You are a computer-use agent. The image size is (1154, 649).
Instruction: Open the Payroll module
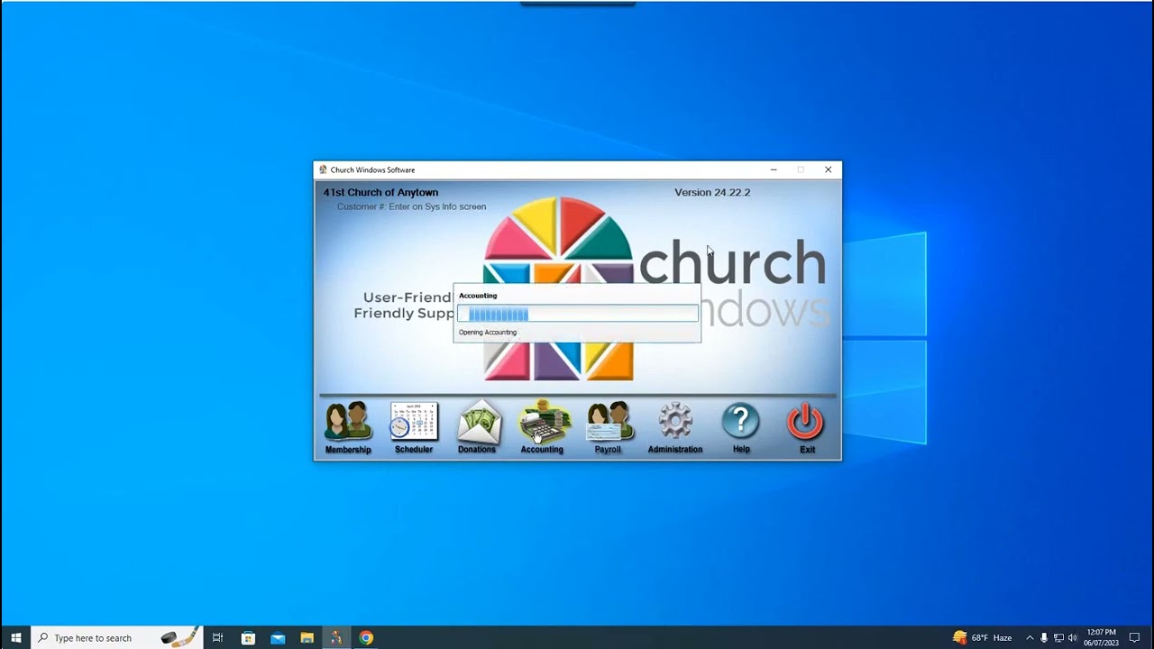click(608, 427)
